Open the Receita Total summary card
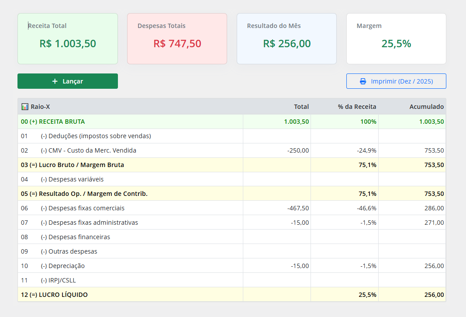 tap(68, 39)
